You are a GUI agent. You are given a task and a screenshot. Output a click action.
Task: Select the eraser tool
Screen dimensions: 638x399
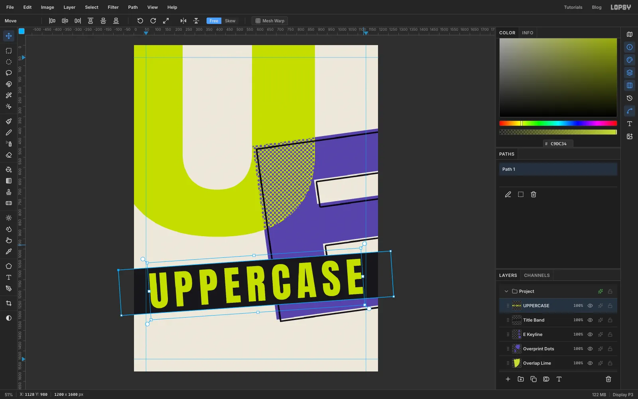point(9,155)
